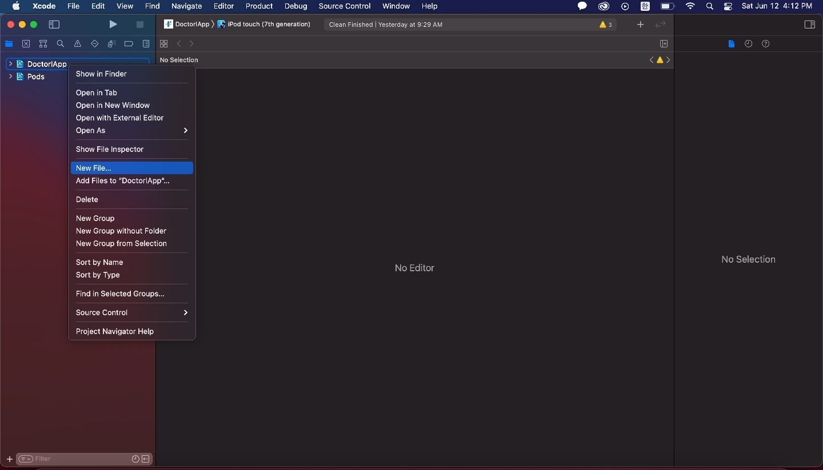Open the Debug navigator
The height and width of the screenshot is (470, 823).
point(112,44)
